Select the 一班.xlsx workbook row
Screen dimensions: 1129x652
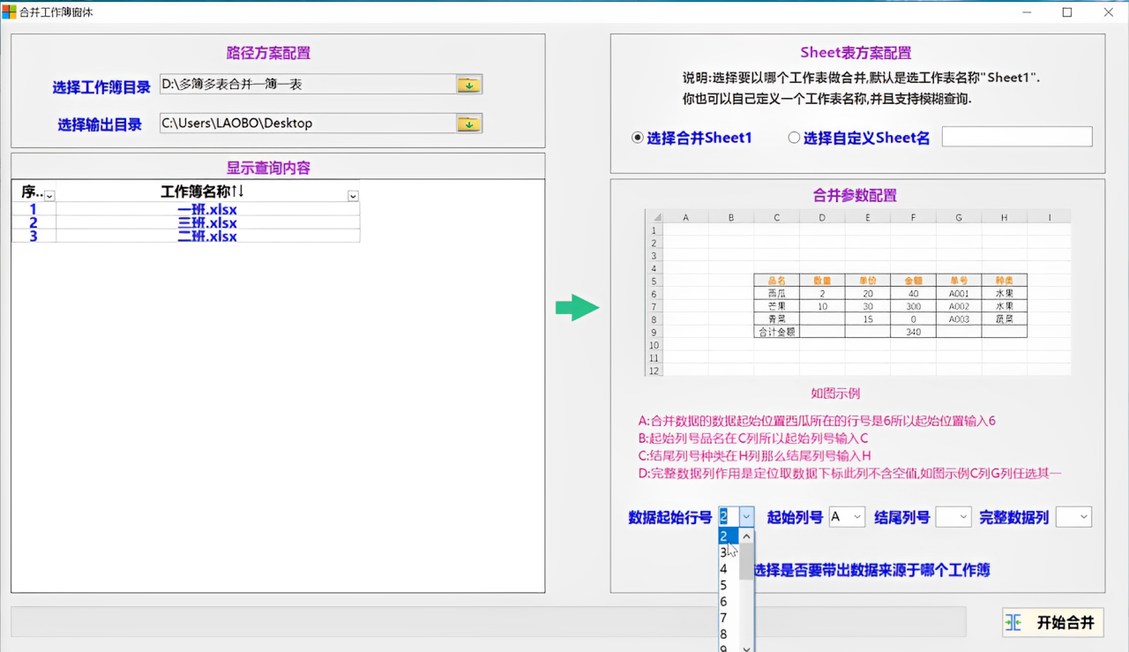pos(207,210)
